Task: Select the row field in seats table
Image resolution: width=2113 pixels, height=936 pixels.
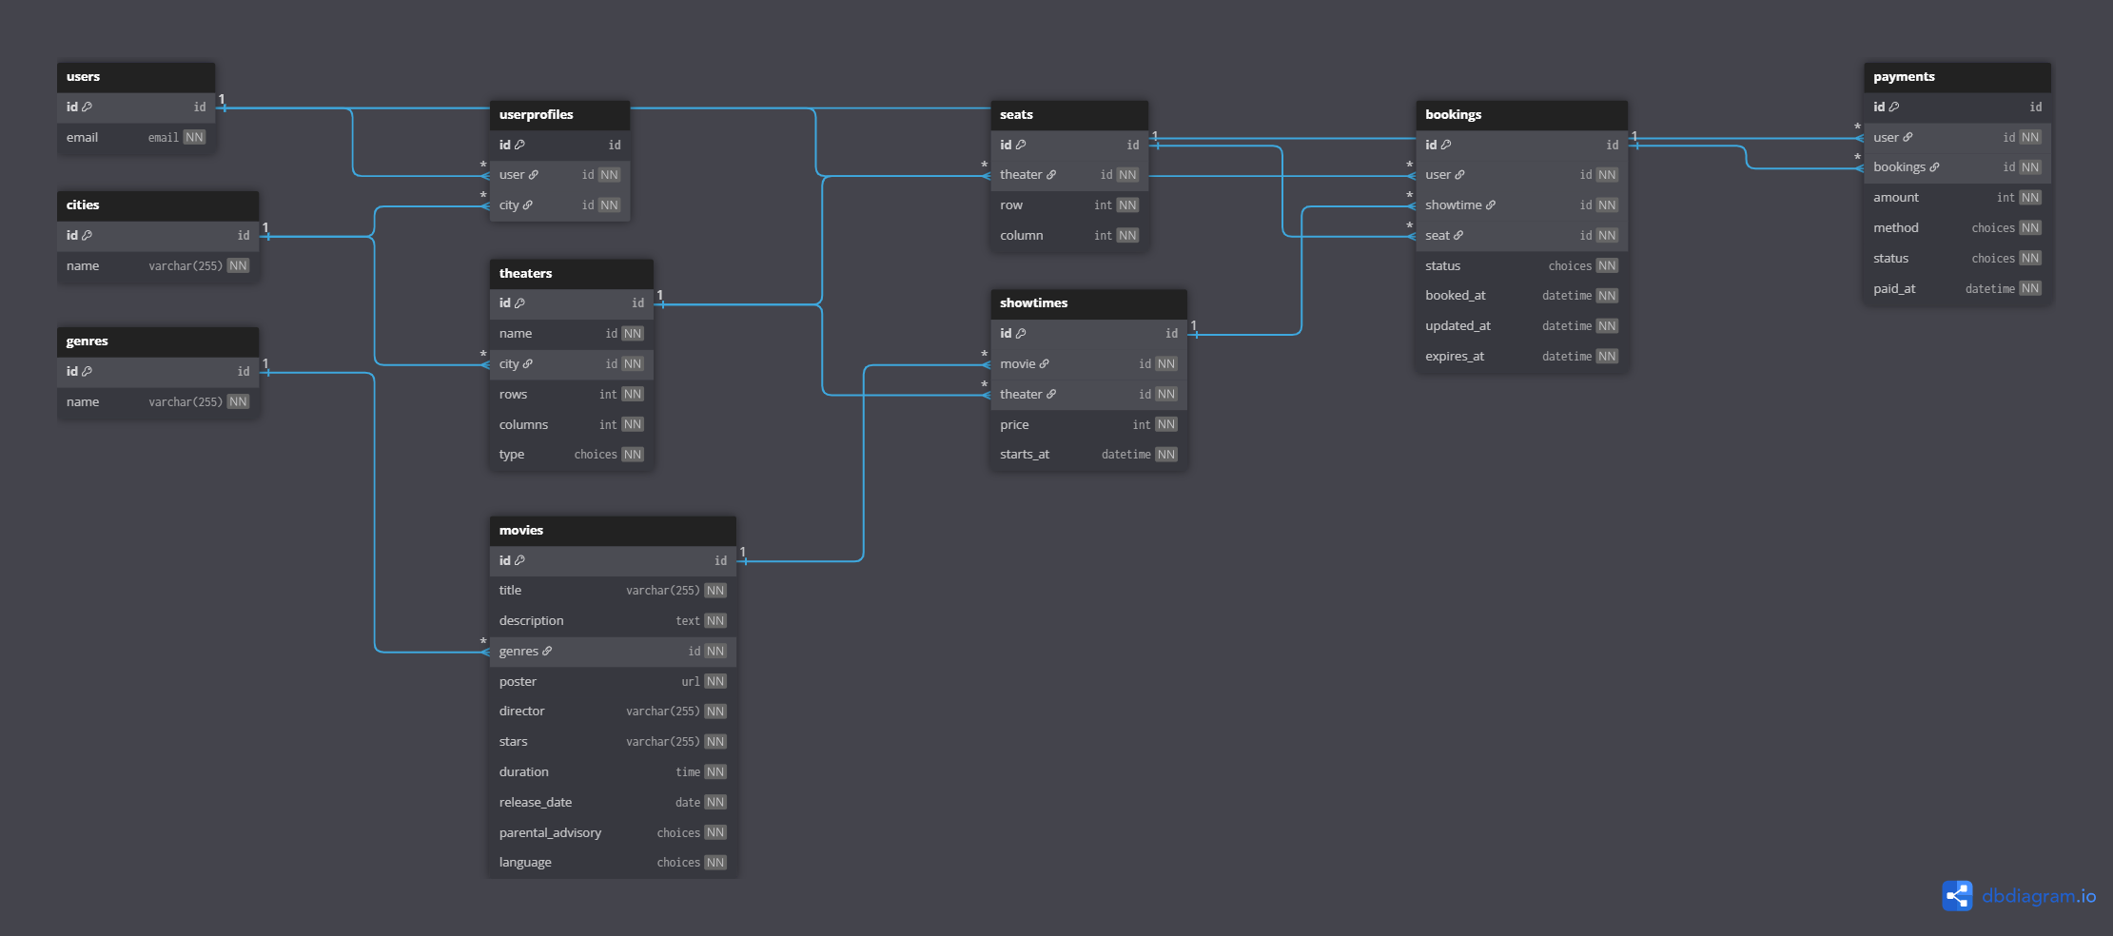Action: coord(1069,205)
